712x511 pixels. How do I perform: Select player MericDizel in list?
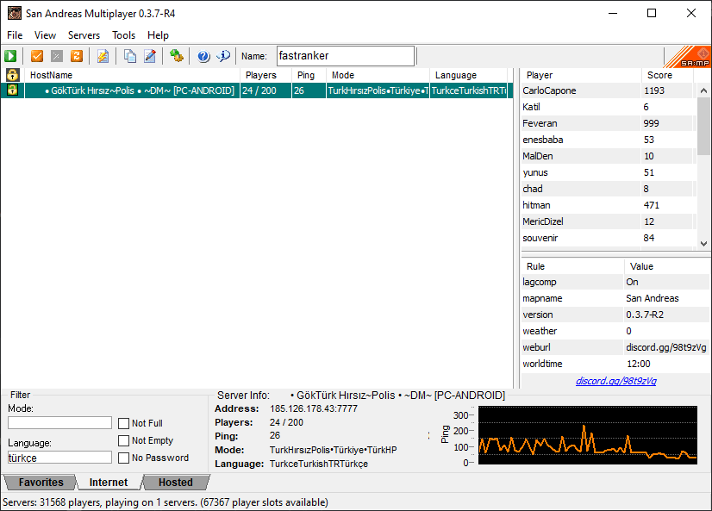click(x=609, y=221)
